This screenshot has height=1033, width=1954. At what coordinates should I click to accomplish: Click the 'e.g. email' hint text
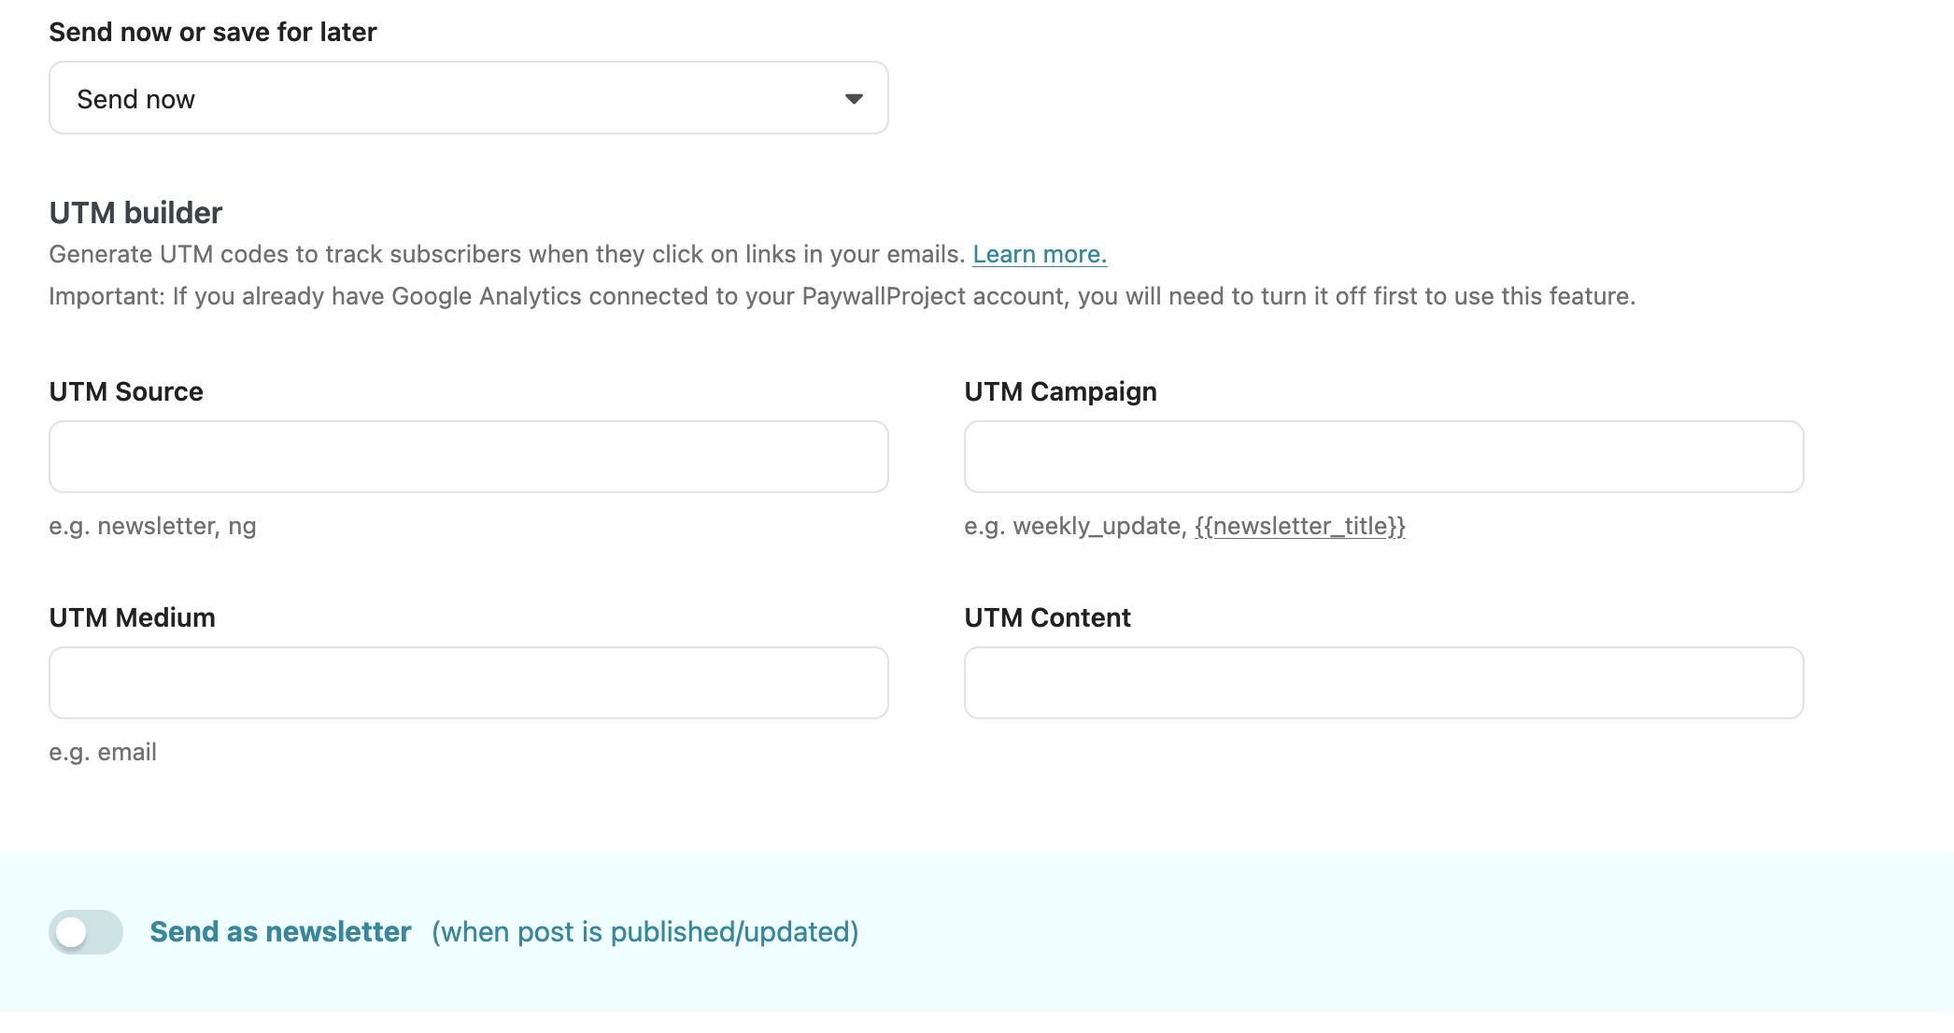pyautogui.click(x=103, y=752)
